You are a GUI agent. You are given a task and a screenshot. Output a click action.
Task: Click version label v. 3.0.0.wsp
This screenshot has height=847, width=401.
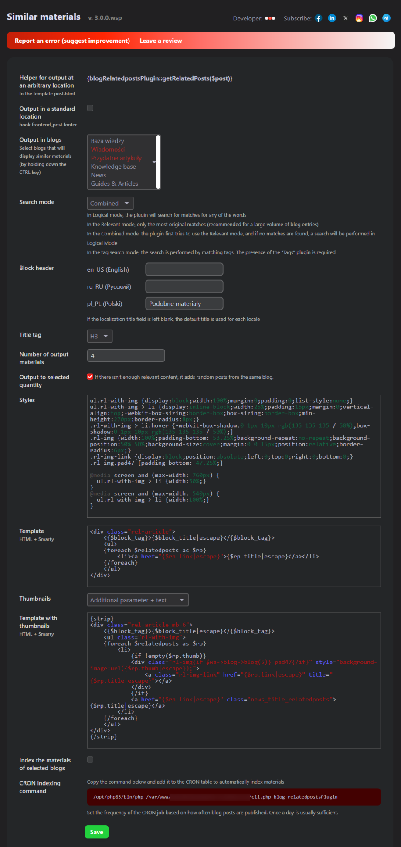point(105,18)
